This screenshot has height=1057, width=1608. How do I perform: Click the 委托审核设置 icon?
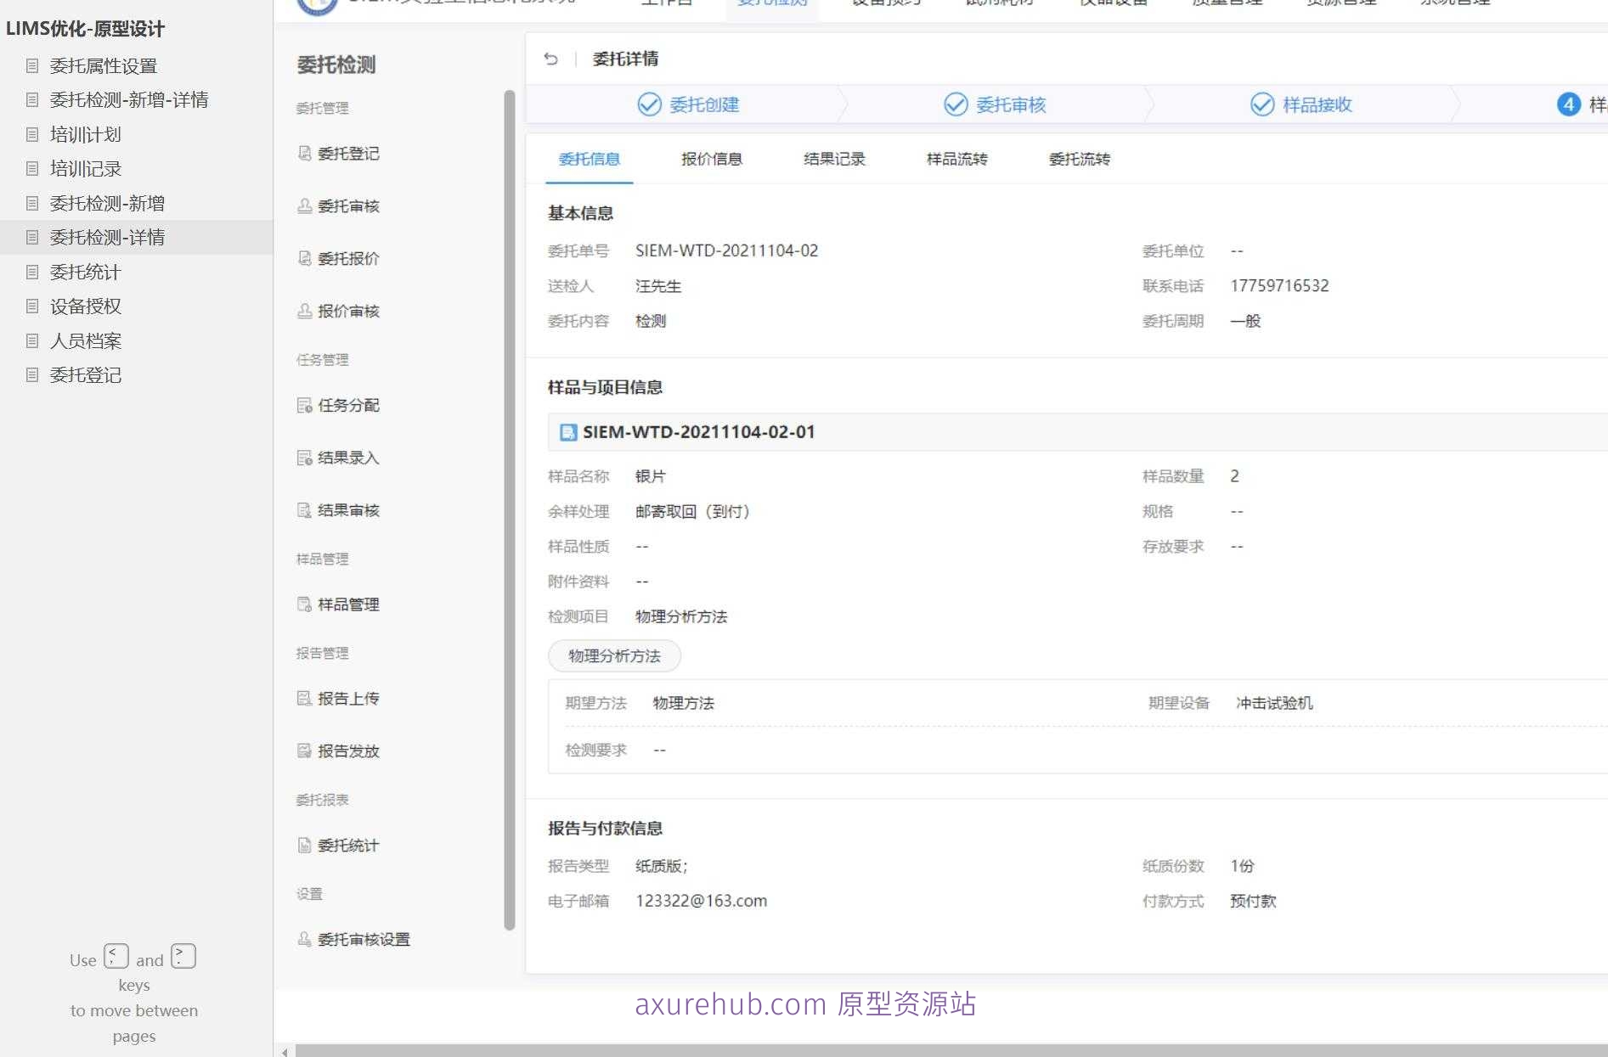tap(304, 939)
